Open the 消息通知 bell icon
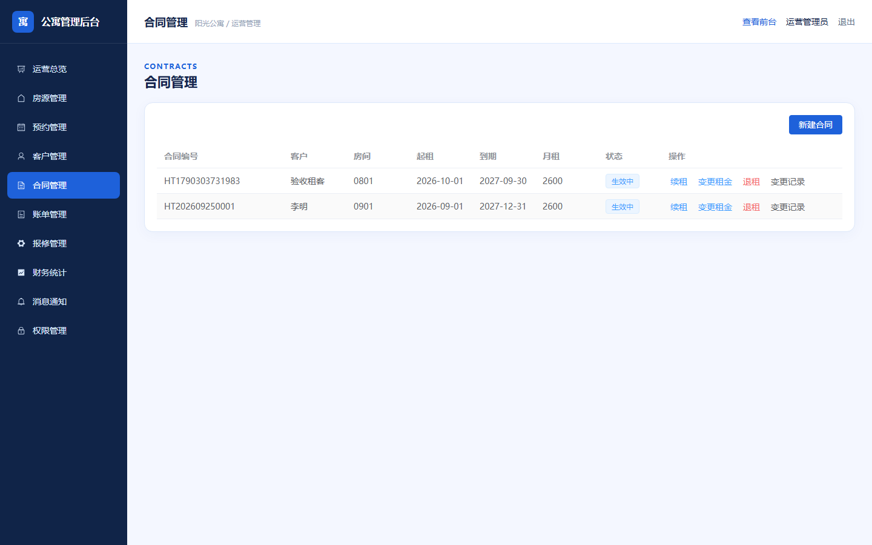The width and height of the screenshot is (872, 545). 21,302
